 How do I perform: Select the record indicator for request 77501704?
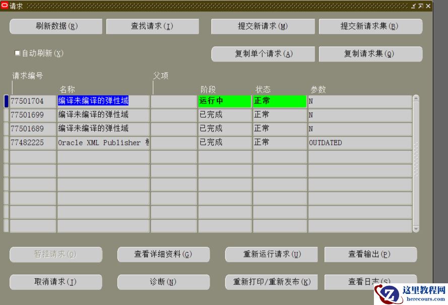pos(6,101)
